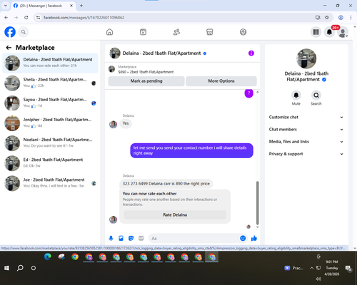Open the Facebook menu grid icon
Image resolution: width=357 pixels, height=285 pixels.
(316, 32)
